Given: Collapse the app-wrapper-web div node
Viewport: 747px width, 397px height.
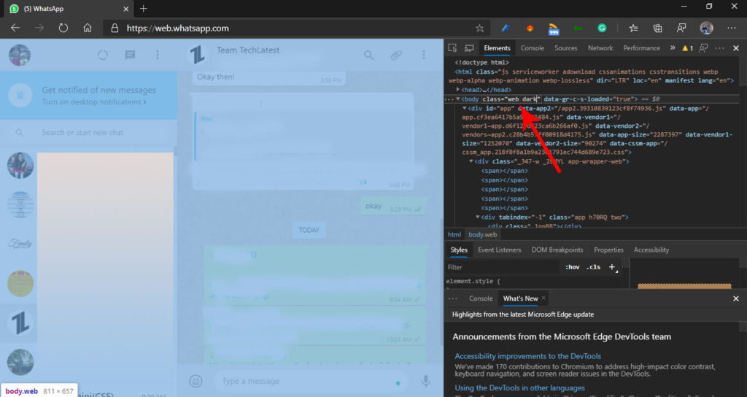Looking at the screenshot, I should (x=471, y=161).
